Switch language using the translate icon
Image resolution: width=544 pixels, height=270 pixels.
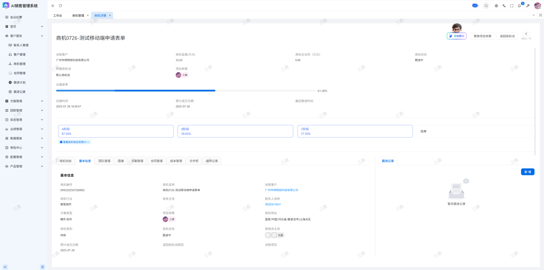point(504,6)
